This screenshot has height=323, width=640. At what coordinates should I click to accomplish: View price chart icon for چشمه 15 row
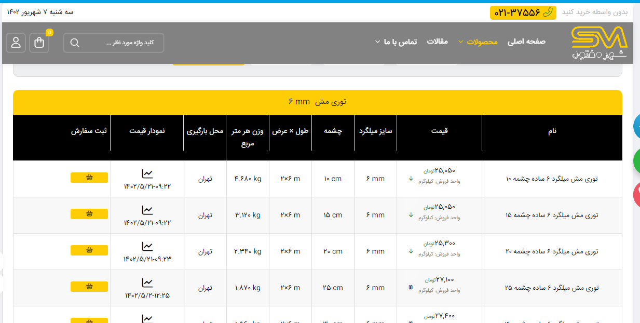147,210
